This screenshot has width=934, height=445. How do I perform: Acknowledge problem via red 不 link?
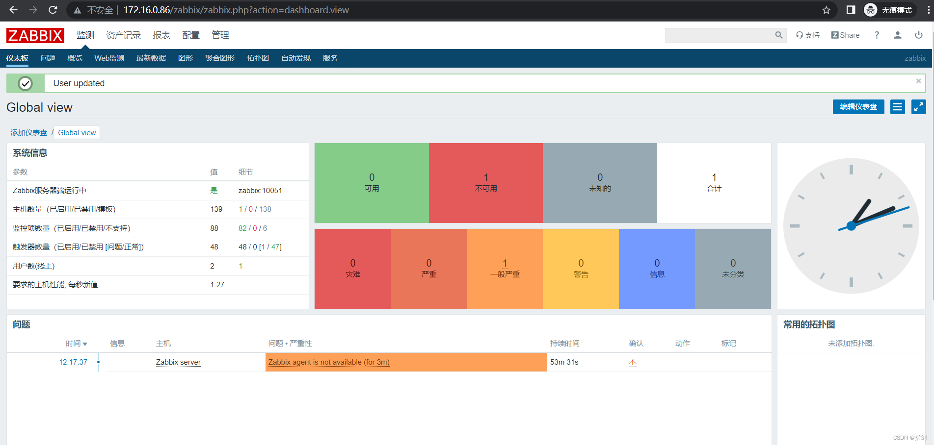(633, 362)
